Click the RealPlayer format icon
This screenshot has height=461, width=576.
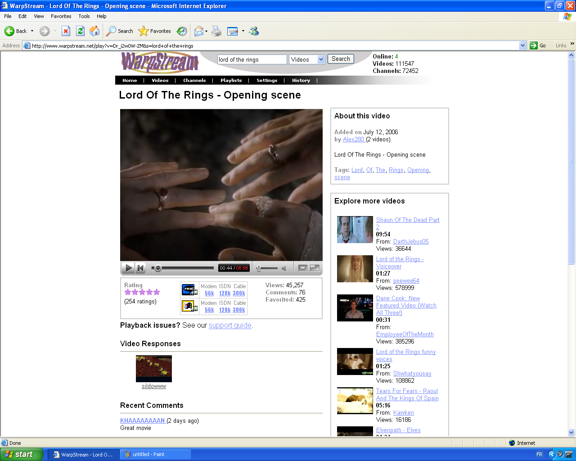tap(189, 289)
